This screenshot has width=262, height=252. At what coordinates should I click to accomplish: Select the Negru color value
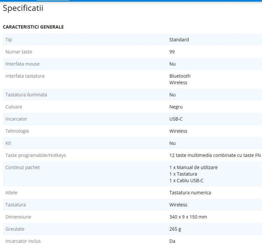tap(176, 107)
